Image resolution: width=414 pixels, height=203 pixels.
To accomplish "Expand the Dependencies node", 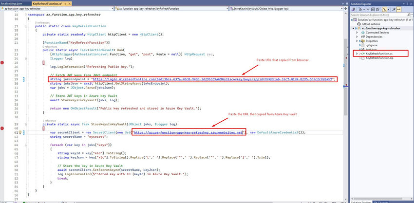I will [357, 37].
